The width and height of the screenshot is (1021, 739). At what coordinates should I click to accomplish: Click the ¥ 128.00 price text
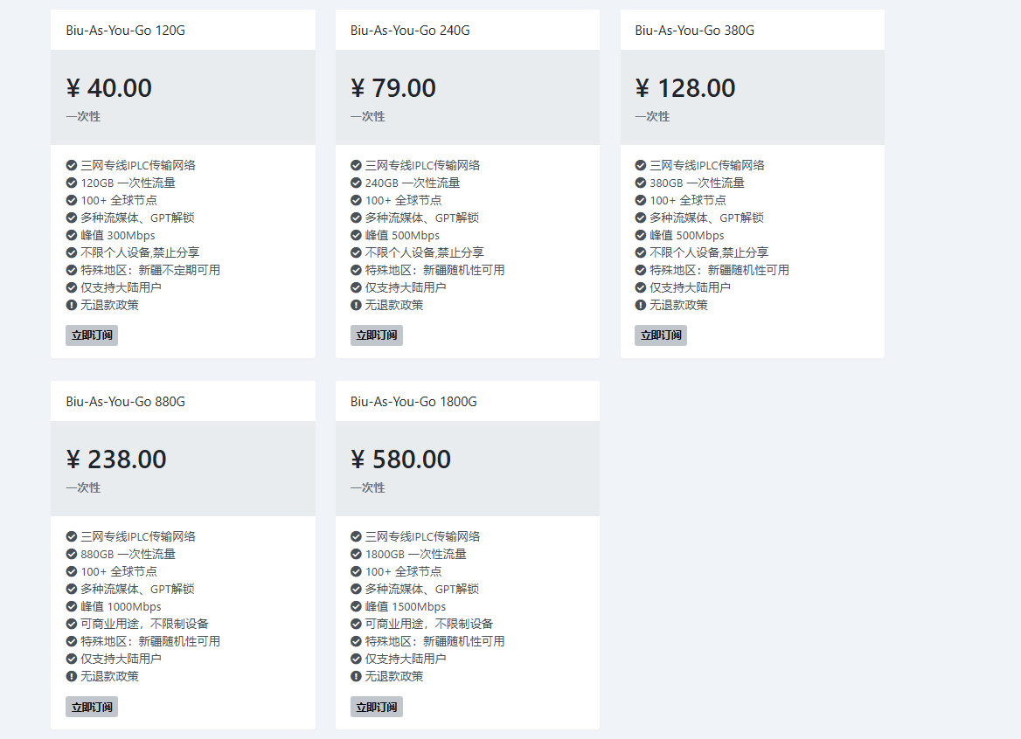[684, 88]
